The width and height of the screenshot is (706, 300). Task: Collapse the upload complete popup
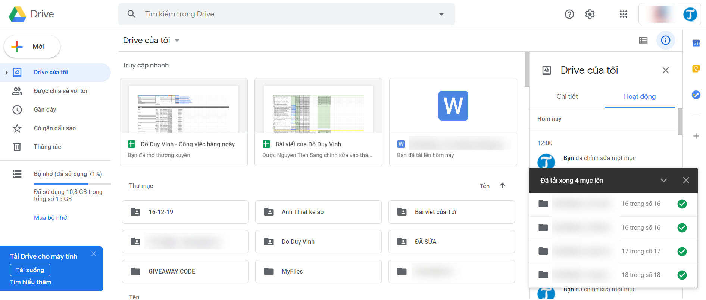point(664,181)
